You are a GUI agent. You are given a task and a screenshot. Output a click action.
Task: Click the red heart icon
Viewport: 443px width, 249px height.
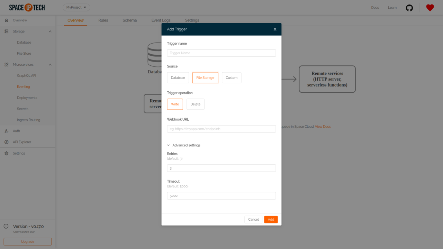[430, 8]
